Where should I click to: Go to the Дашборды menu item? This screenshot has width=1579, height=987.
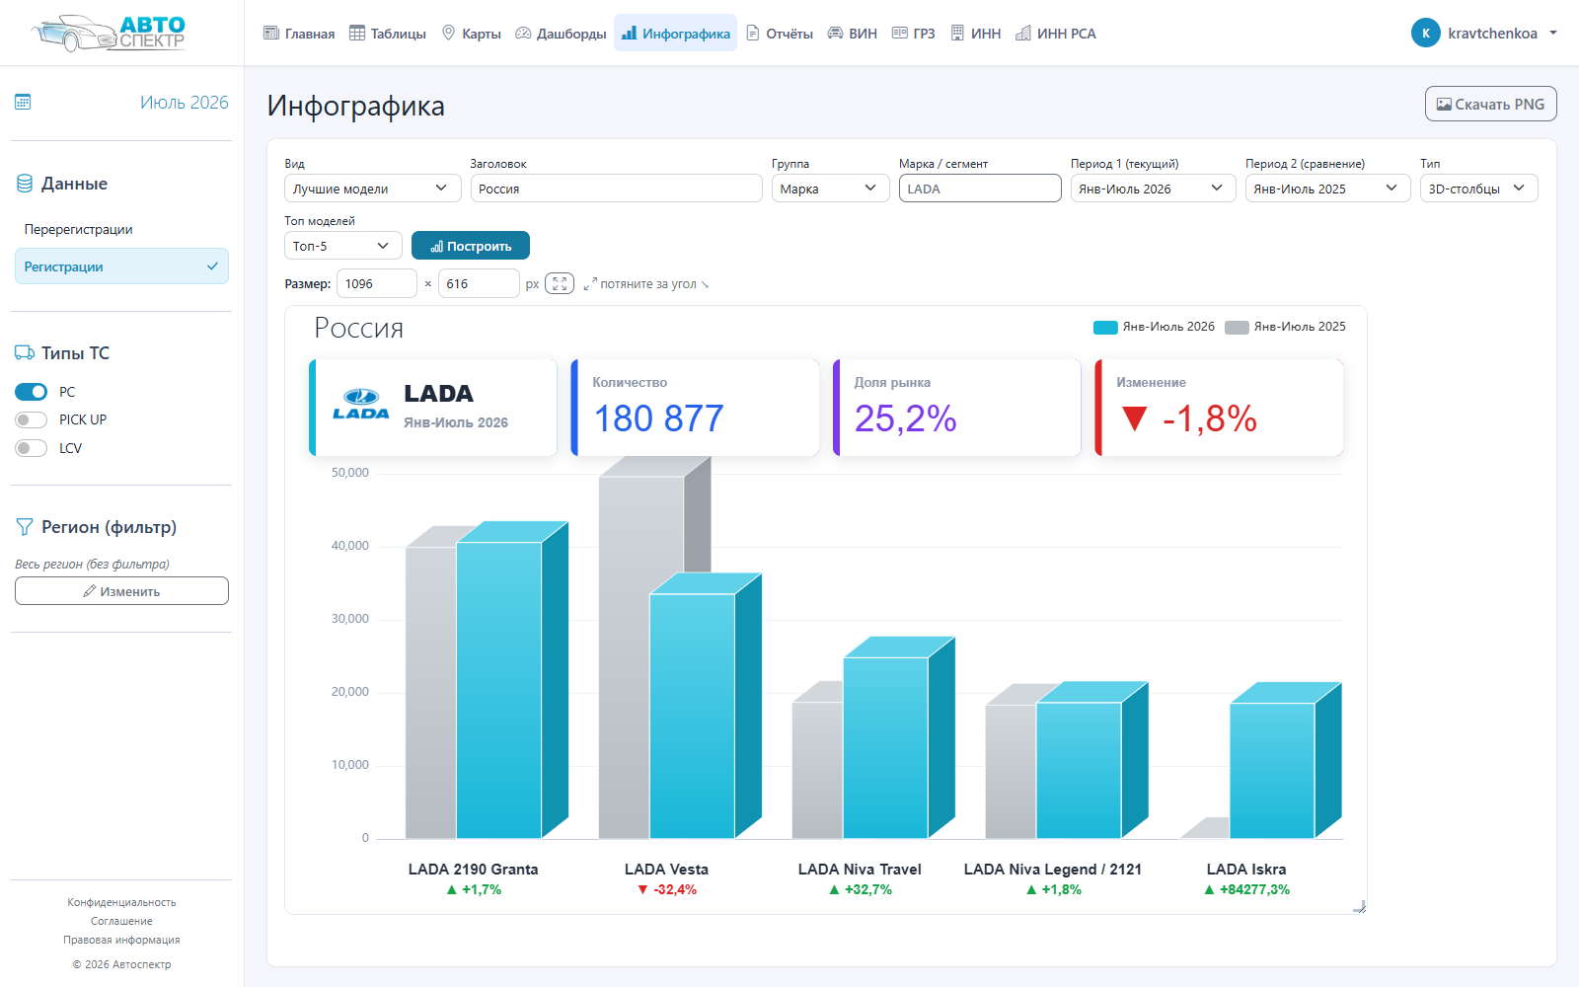click(561, 34)
